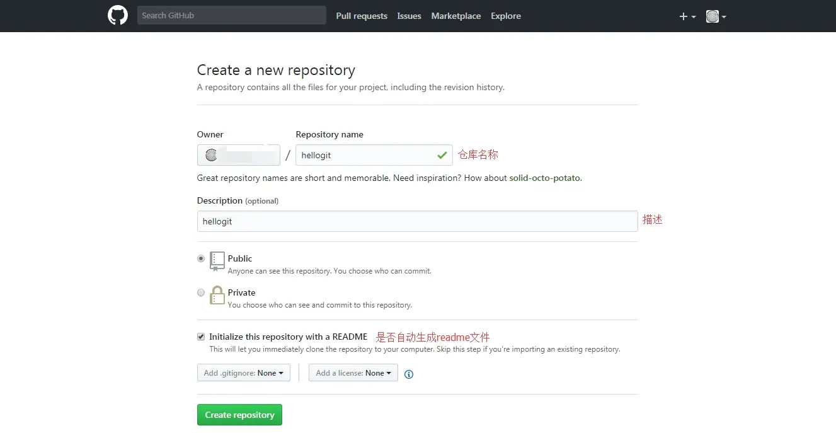Image resolution: width=836 pixels, height=433 pixels.
Task: Open the Explore page
Action: (x=506, y=16)
